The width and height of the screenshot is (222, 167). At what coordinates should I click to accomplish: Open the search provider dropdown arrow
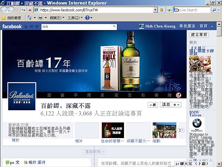pyautogui.click(x=219, y=10)
